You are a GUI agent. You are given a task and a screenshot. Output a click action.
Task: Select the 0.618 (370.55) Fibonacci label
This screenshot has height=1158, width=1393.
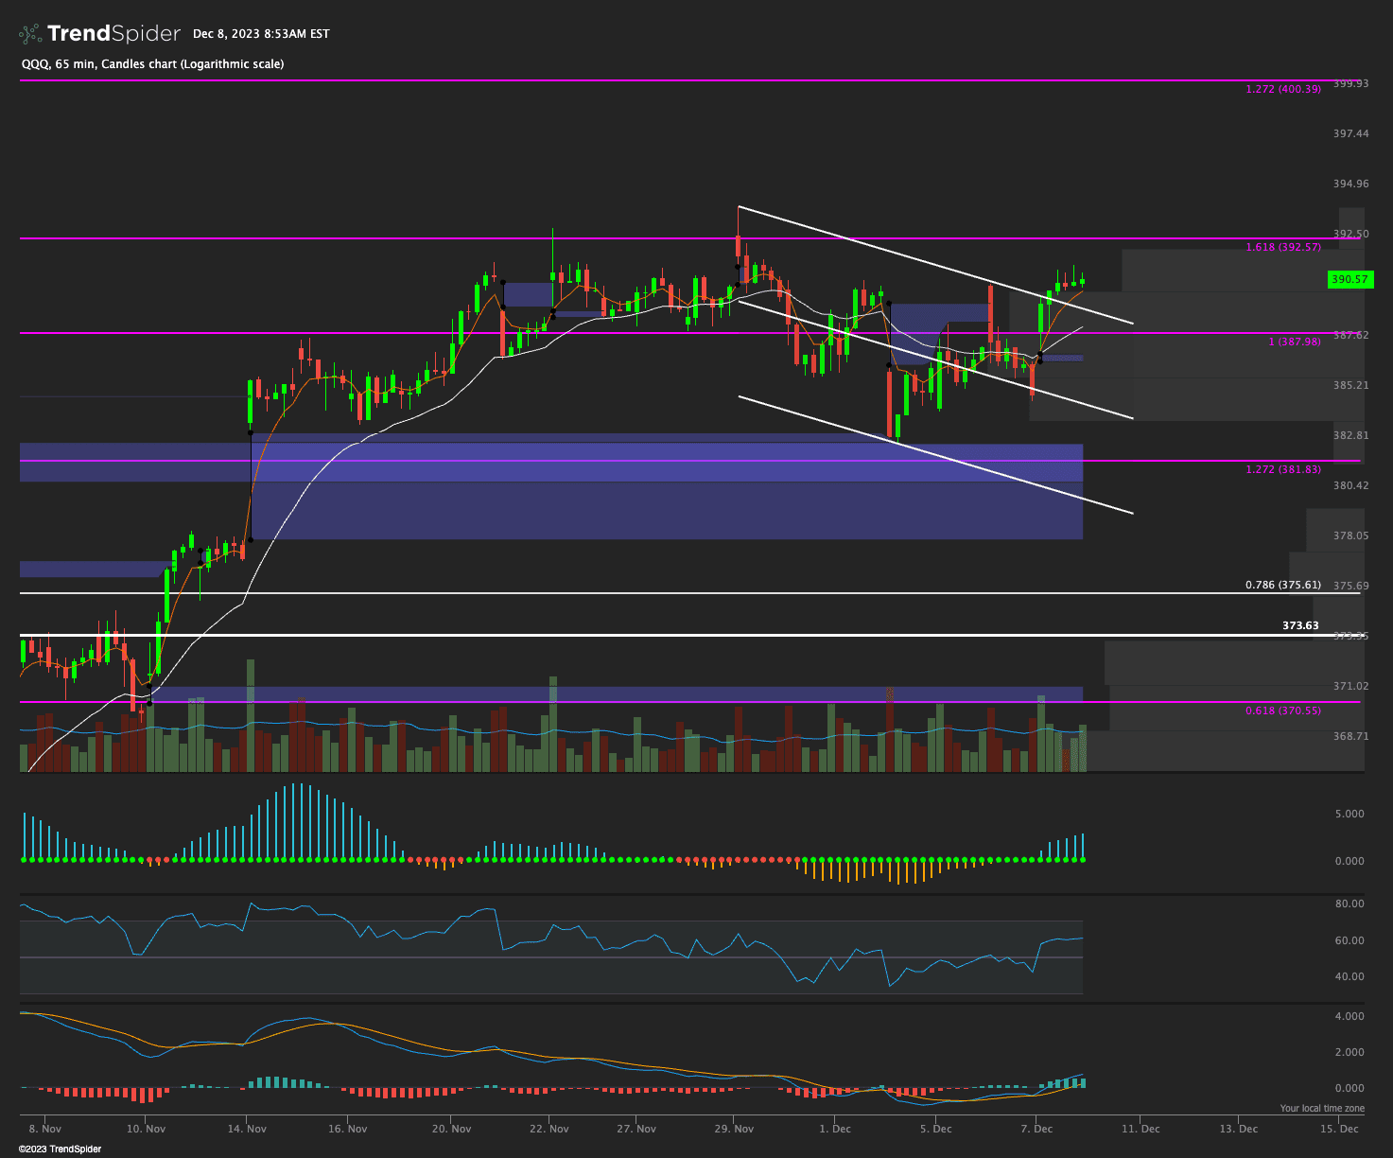pyautogui.click(x=1283, y=711)
